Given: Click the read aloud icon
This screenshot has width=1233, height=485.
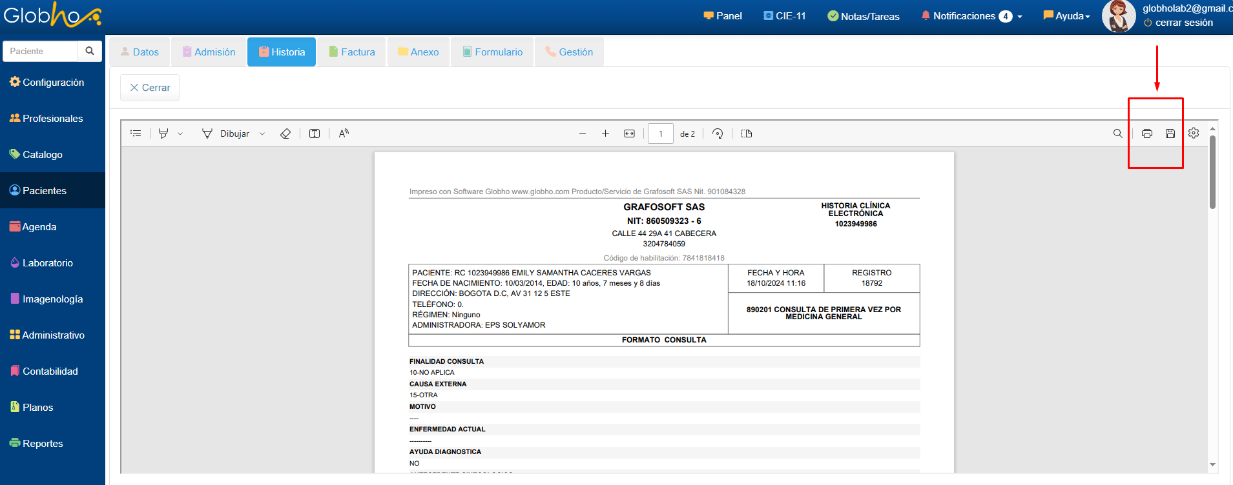Looking at the screenshot, I should (x=344, y=134).
